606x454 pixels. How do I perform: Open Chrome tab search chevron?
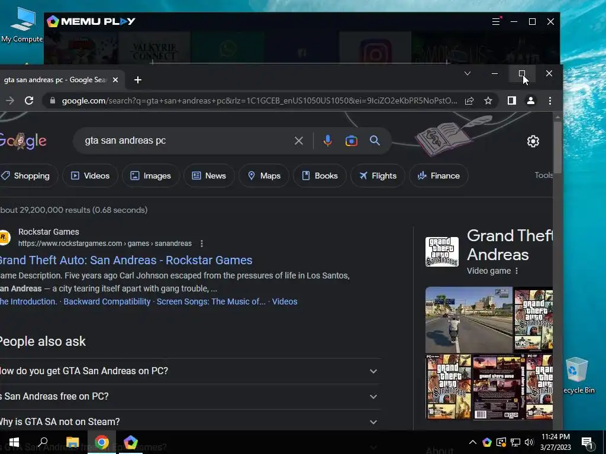tap(468, 73)
